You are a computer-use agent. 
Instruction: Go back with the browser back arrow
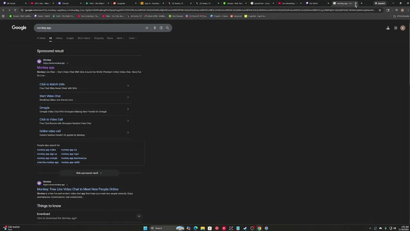3,10
